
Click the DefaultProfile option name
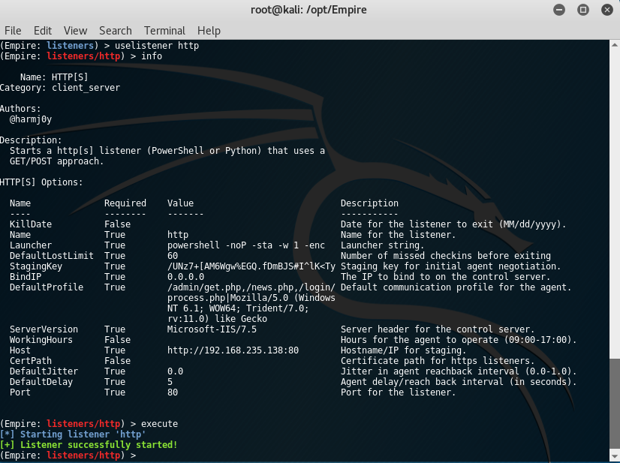click(47, 287)
